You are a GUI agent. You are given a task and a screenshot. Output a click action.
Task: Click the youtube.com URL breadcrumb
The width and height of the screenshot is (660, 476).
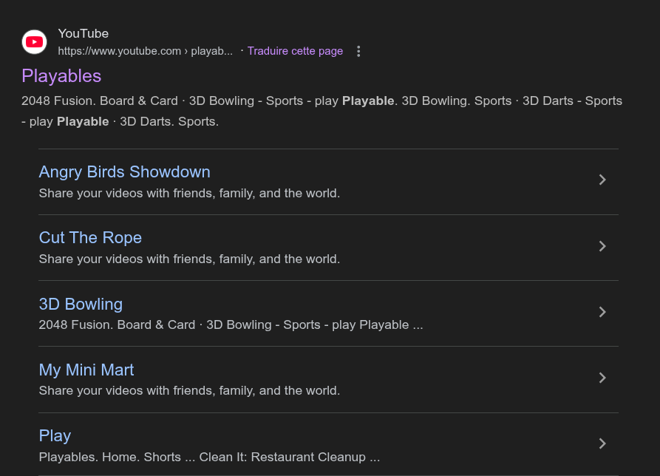145,51
